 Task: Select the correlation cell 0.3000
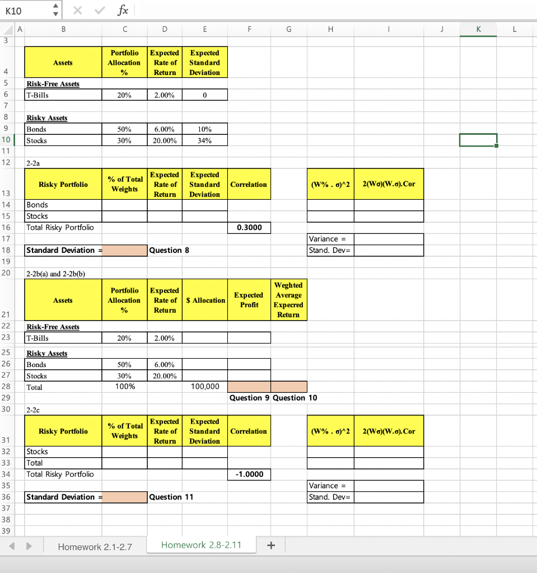point(249,228)
